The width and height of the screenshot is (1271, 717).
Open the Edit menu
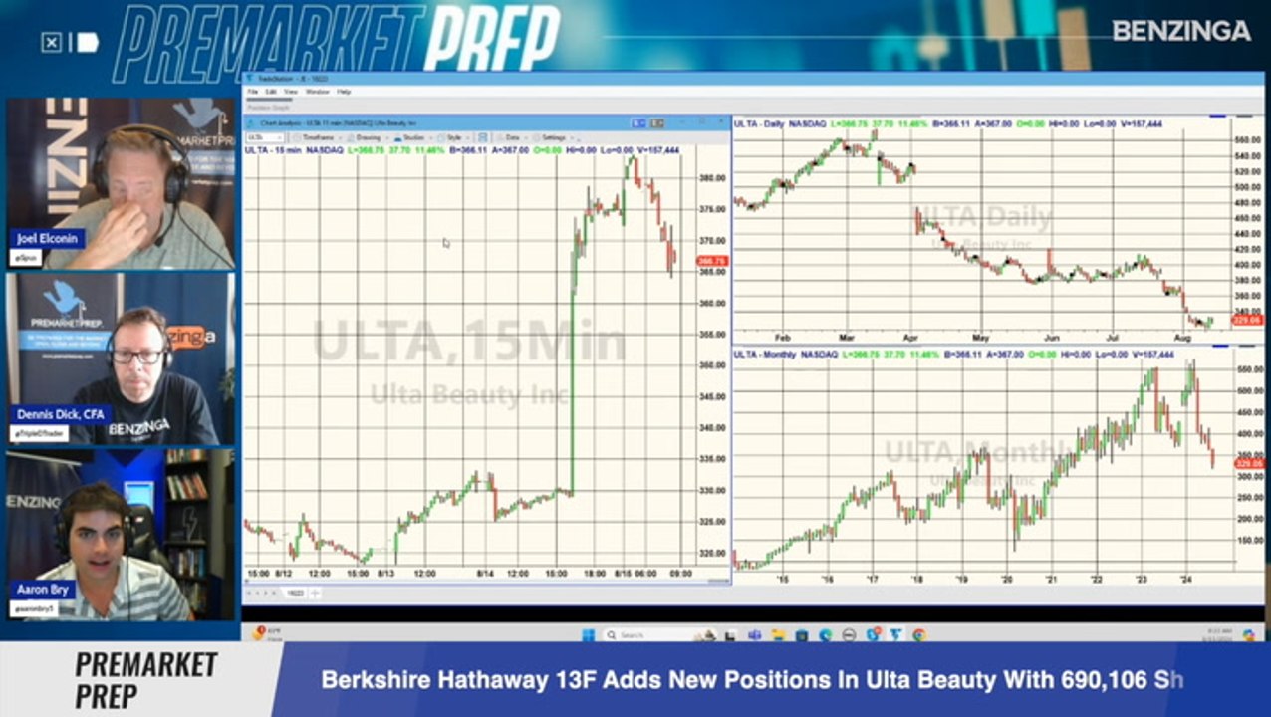coord(270,91)
